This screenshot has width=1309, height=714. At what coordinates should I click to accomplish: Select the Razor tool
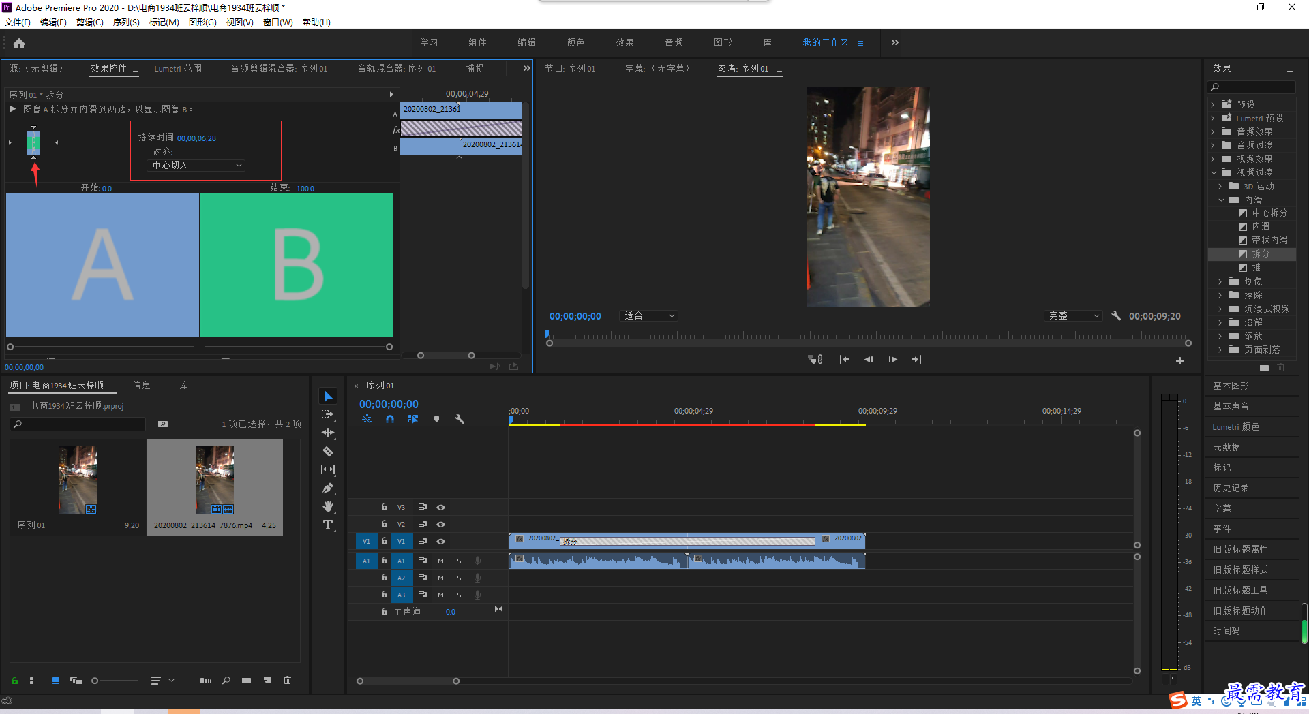click(328, 451)
